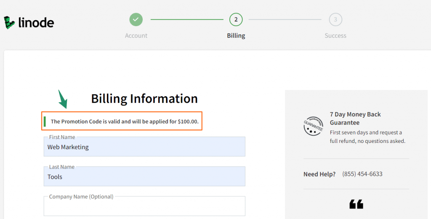Click the Billing step label
This screenshot has height=219, width=431.
tap(236, 36)
